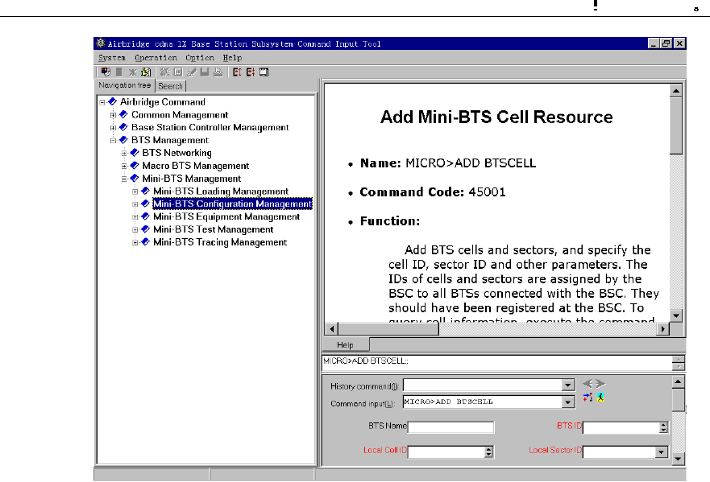This screenshot has height=482, width=710.
Task: Click the blue diamond icon beside Mini-BTS Test Management
Action: (145, 229)
